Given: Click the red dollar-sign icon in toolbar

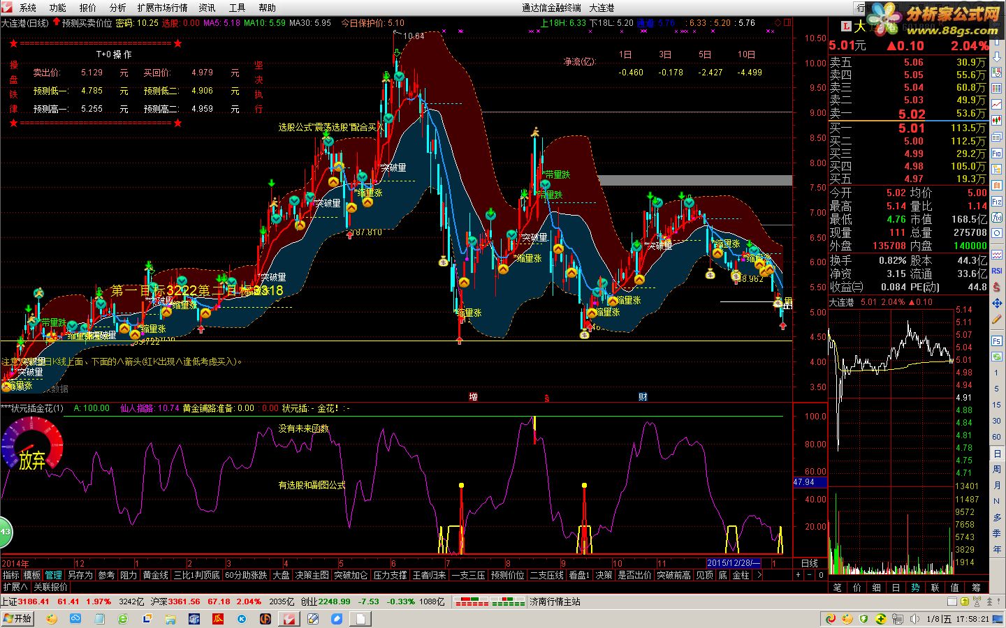Looking at the screenshot, I should pyautogui.click(x=997, y=285).
